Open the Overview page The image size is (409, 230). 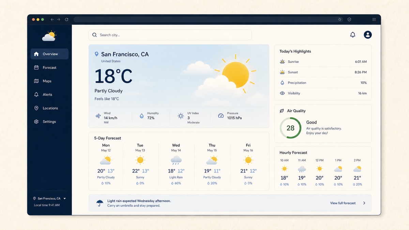tap(49, 54)
